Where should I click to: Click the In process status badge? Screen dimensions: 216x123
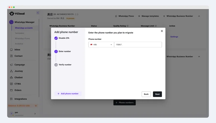coord(70,18)
